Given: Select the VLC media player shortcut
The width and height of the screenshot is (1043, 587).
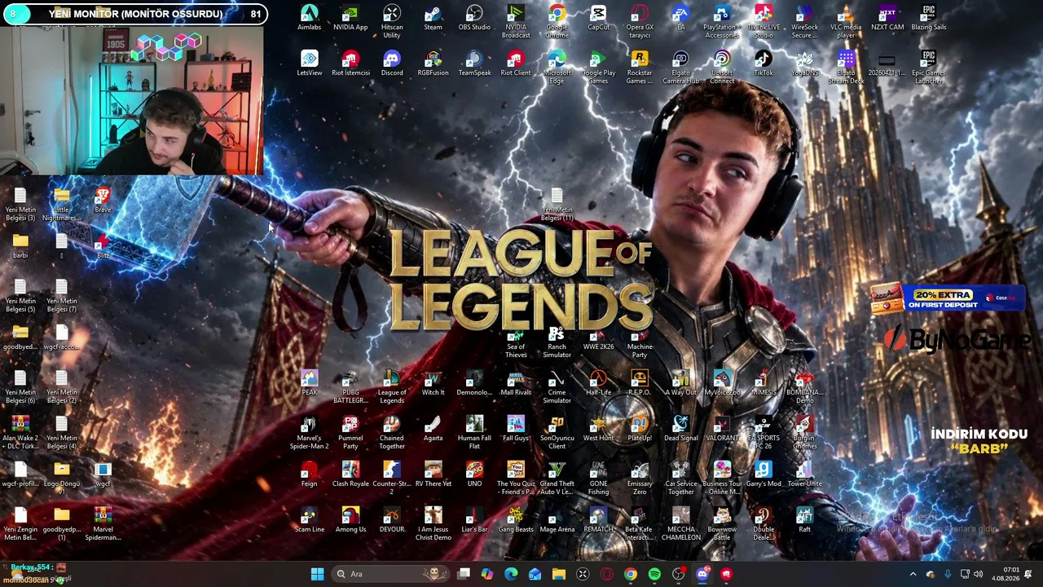Looking at the screenshot, I should (846, 22).
